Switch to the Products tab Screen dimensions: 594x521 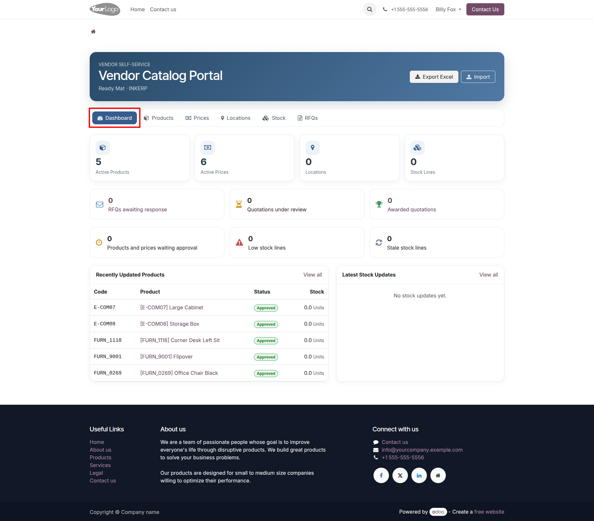pyautogui.click(x=159, y=118)
